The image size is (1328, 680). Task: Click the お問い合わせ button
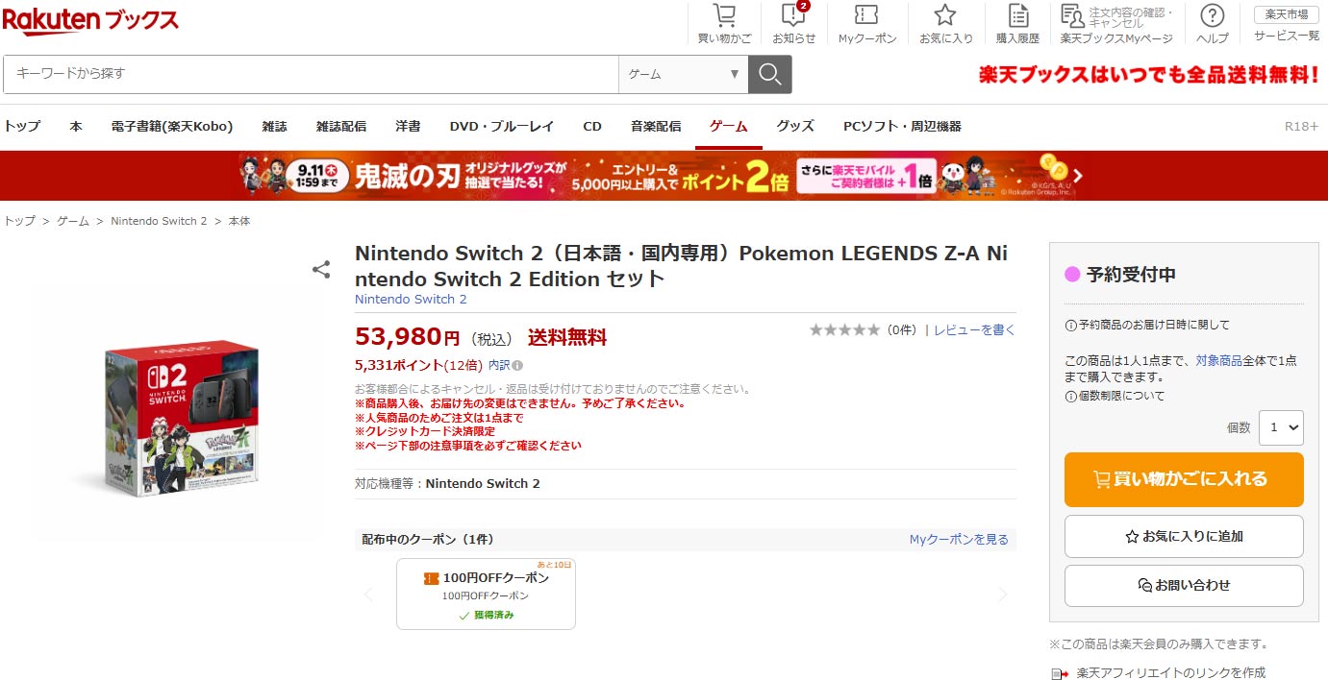[x=1184, y=585]
